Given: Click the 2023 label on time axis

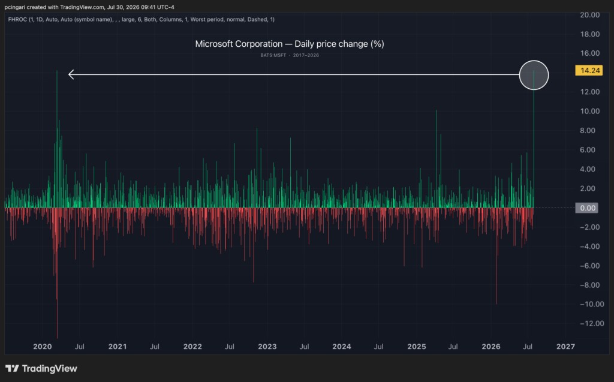Looking at the screenshot, I should (x=267, y=347).
